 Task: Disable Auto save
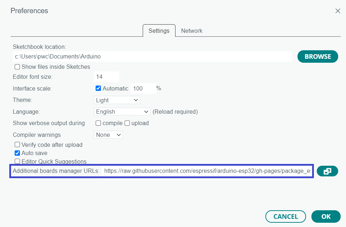click(x=17, y=153)
